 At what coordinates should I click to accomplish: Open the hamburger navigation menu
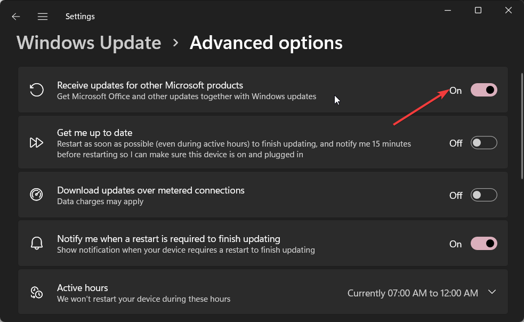point(43,17)
